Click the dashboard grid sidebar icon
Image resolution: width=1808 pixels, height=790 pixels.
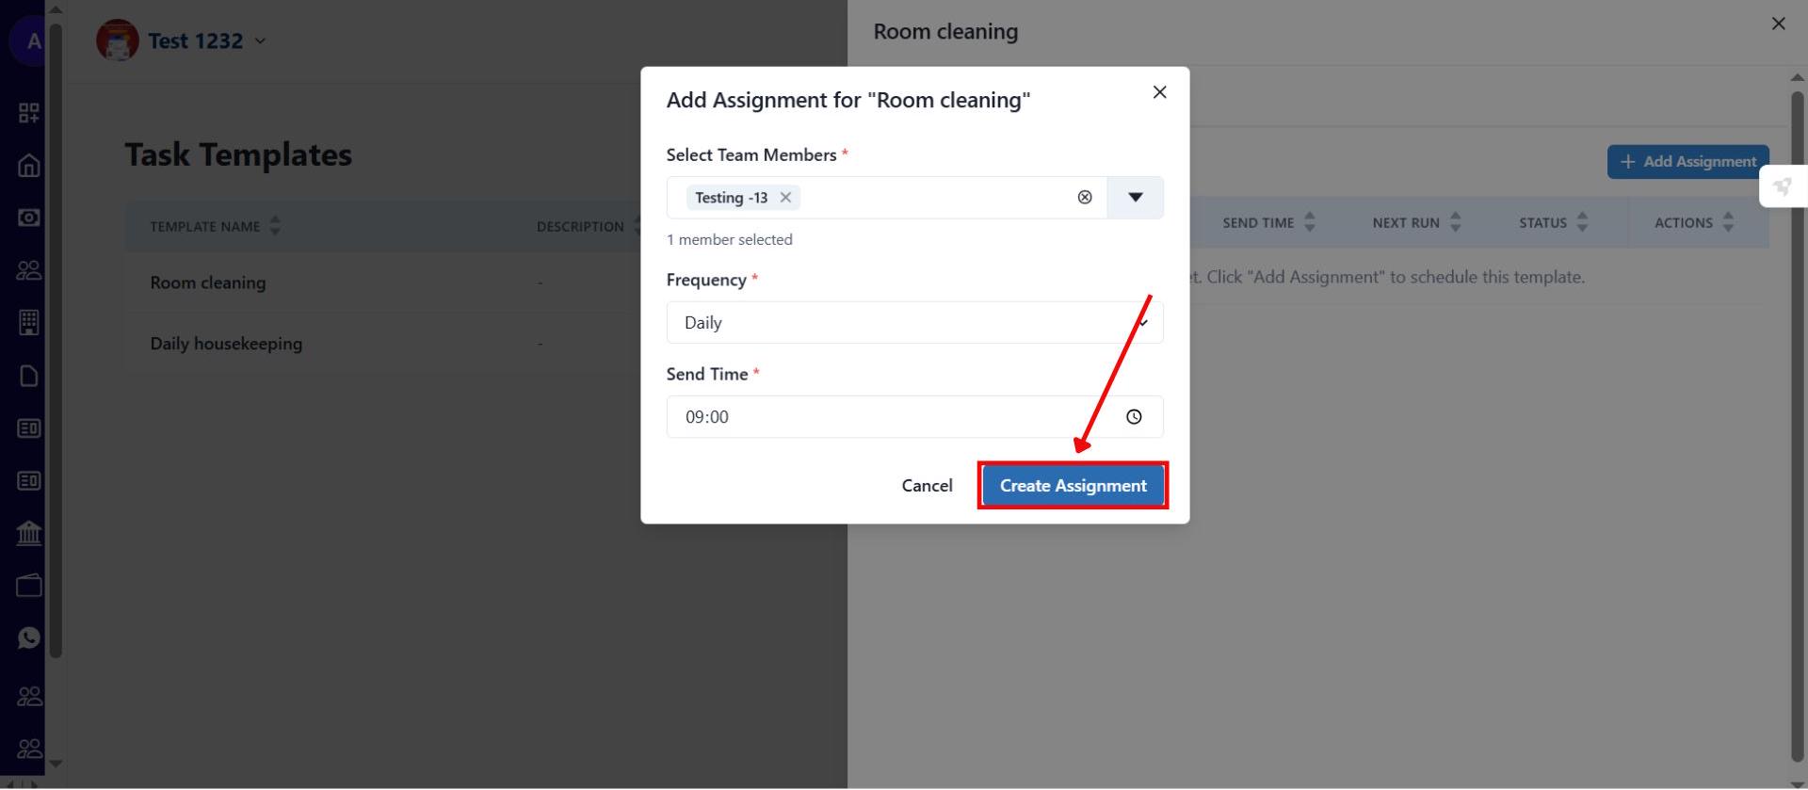click(29, 113)
